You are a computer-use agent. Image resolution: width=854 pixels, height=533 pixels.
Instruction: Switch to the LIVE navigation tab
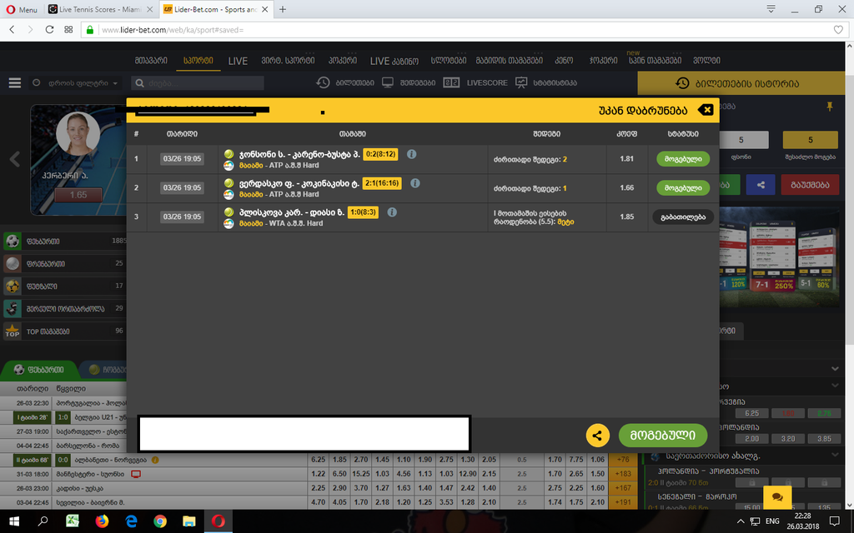[x=238, y=61]
